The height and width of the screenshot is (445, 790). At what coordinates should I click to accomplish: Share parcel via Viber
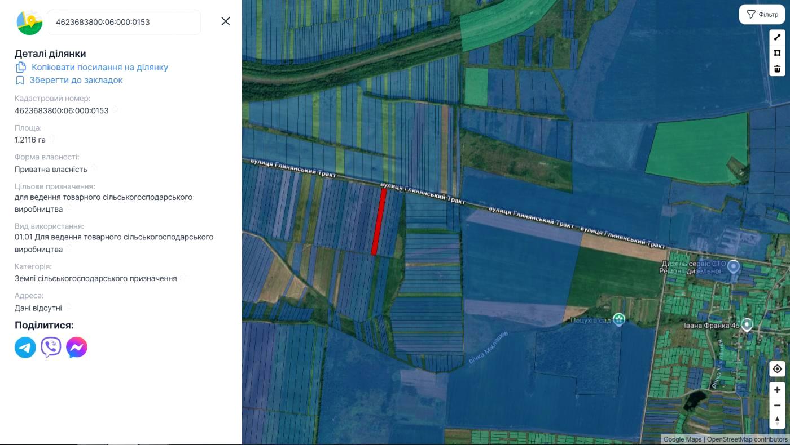(x=51, y=348)
